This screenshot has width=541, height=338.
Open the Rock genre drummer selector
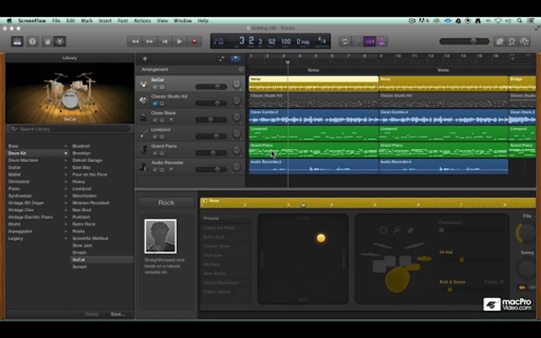pyautogui.click(x=166, y=203)
